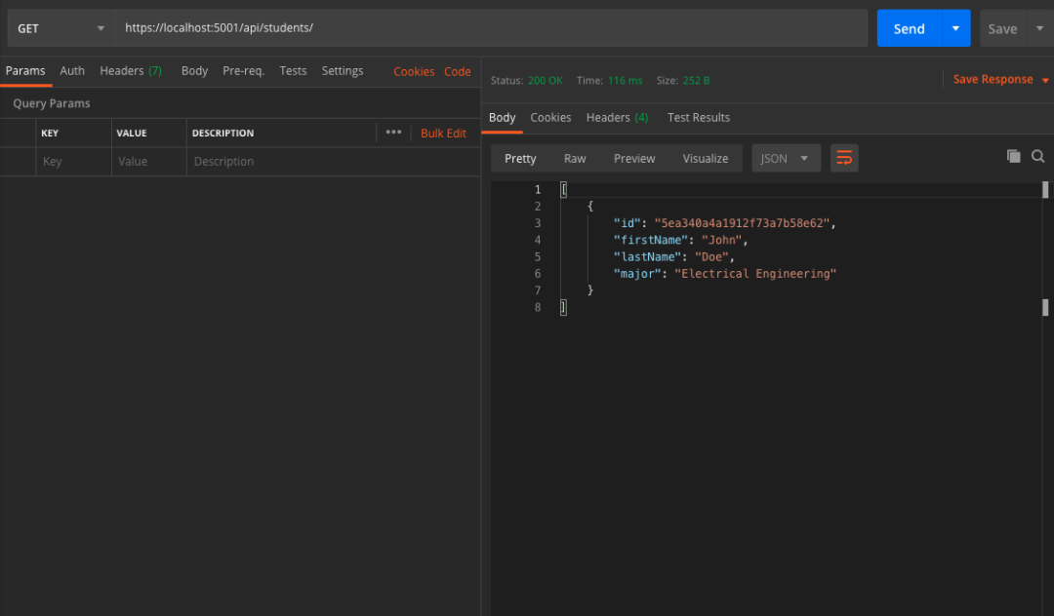Image resolution: width=1054 pixels, height=616 pixels.
Task: Click the Bulk Edit link
Action: pyautogui.click(x=443, y=133)
